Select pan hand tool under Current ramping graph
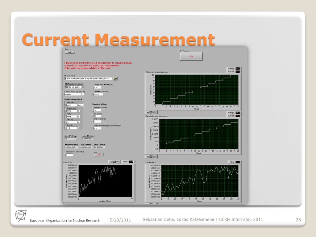Screen dimensions: 316x237 click(154, 156)
